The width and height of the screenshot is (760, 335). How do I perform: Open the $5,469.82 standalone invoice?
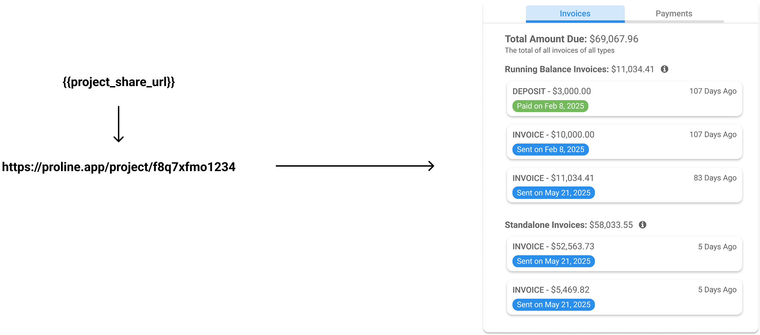tap(624, 297)
